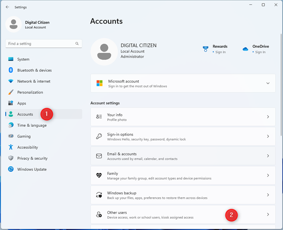Open the Bluetooth & devices icon

(11, 70)
